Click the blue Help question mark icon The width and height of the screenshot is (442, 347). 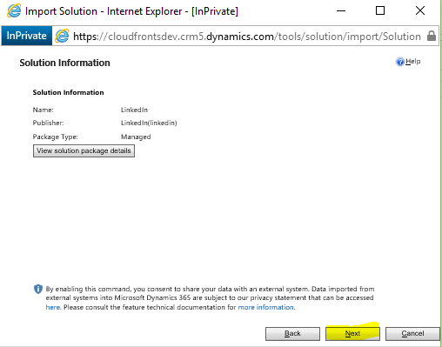400,62
